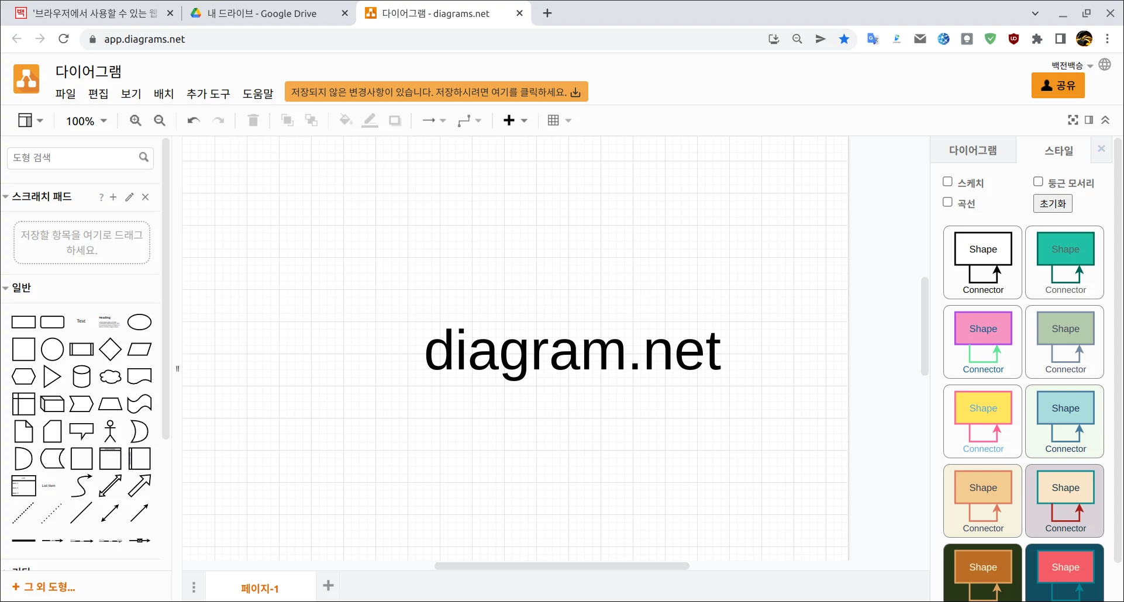Add a new page with plus
Image resolution: width=1124 pixels, height=602 pixels.
tap(329, 585)
